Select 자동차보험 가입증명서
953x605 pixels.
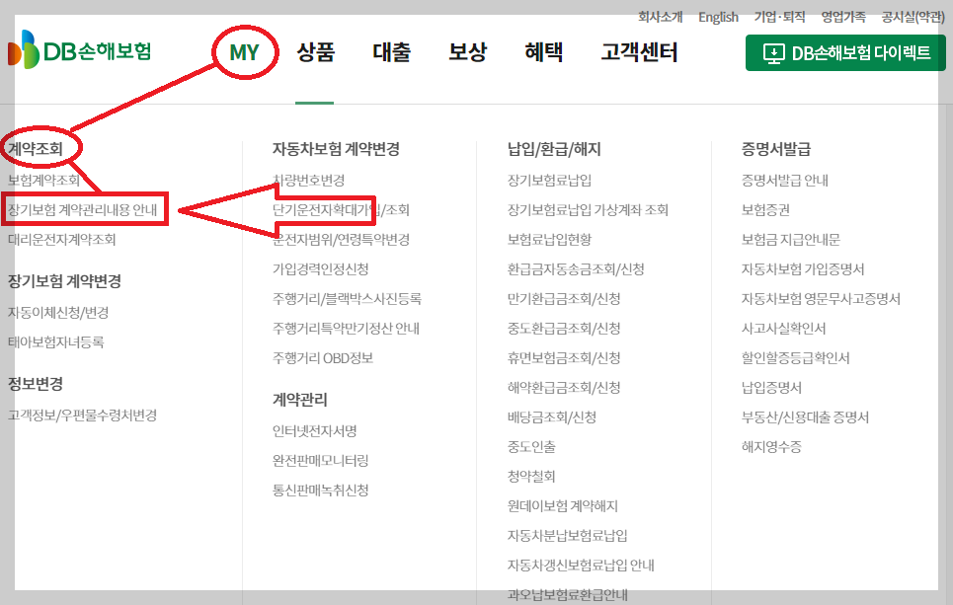tap(802, 269)
